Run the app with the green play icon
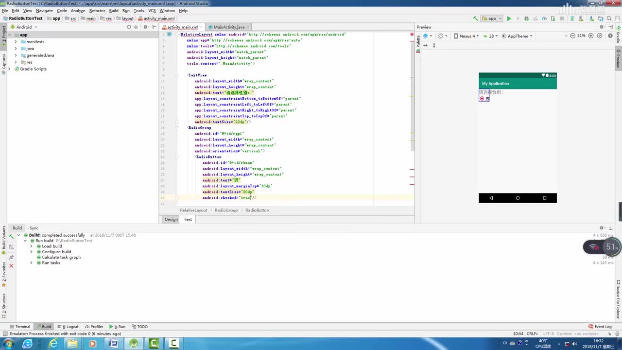 point(509,18)
